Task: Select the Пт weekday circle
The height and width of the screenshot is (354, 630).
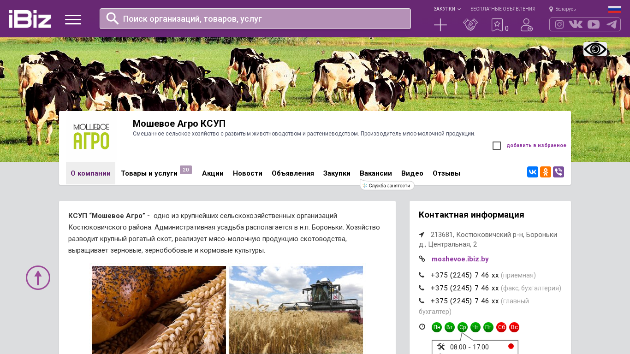Action: pos(488,327)
